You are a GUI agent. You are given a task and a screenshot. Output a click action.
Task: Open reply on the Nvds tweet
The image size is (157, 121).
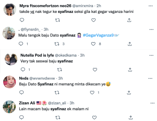pos(22,92)
